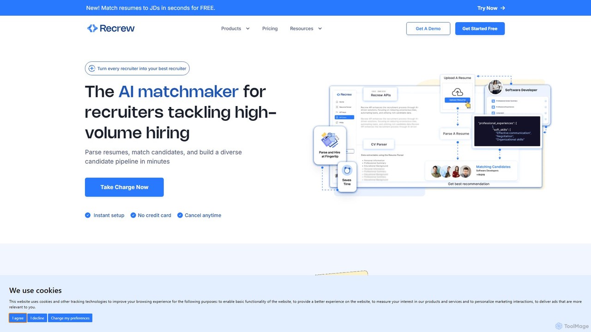The image size is (591, 332).
Task: Click the '+more' text under Matching Candidates
Action: 481,175
